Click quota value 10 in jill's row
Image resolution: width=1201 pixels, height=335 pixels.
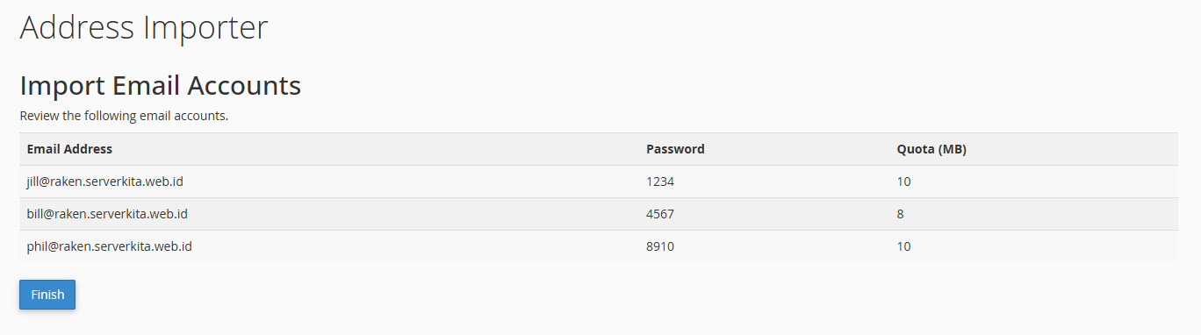[x=903, y=182]
